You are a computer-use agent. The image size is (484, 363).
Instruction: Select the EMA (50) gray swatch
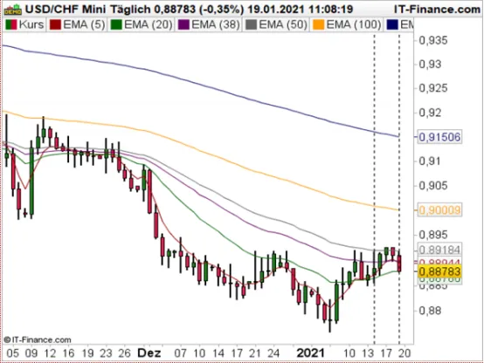[251, 24]
